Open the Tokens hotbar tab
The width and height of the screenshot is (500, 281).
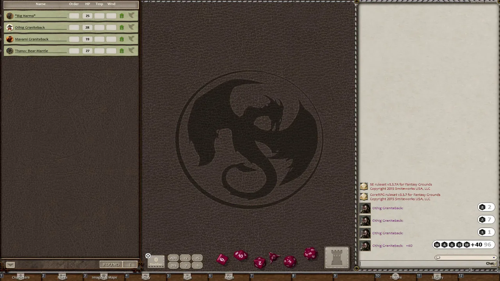[x=396, y=277]
